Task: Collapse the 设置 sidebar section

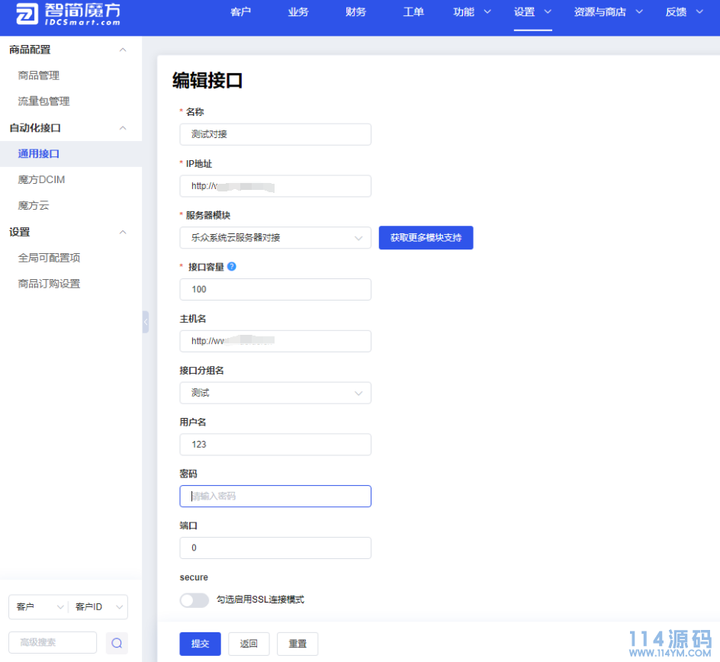Action: [123, 232]
